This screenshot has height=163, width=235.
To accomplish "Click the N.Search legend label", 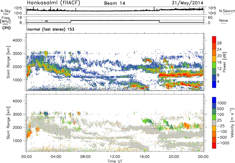I will [x=227, y=11].
